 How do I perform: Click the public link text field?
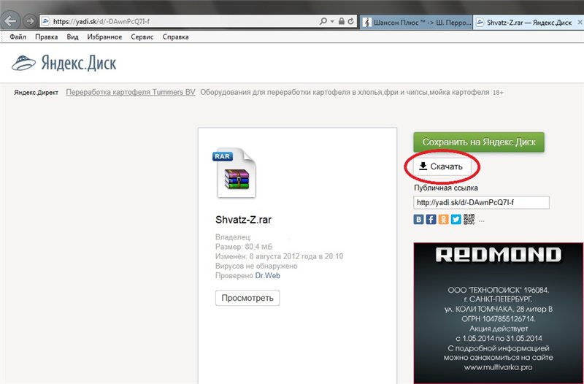pyautogui.click(x=481, y=202)
